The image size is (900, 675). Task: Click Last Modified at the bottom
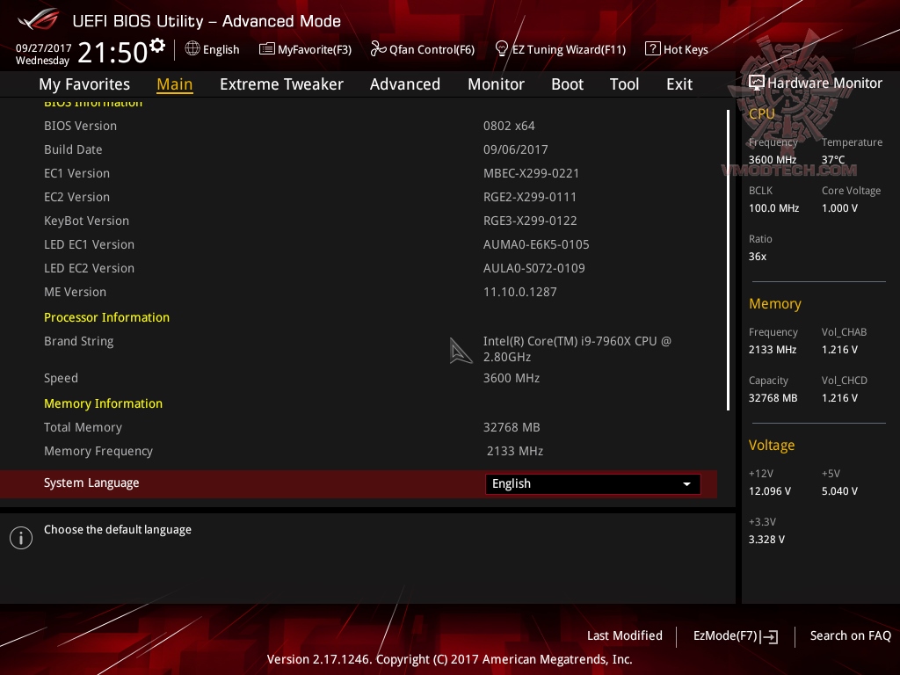coord(625,635)
